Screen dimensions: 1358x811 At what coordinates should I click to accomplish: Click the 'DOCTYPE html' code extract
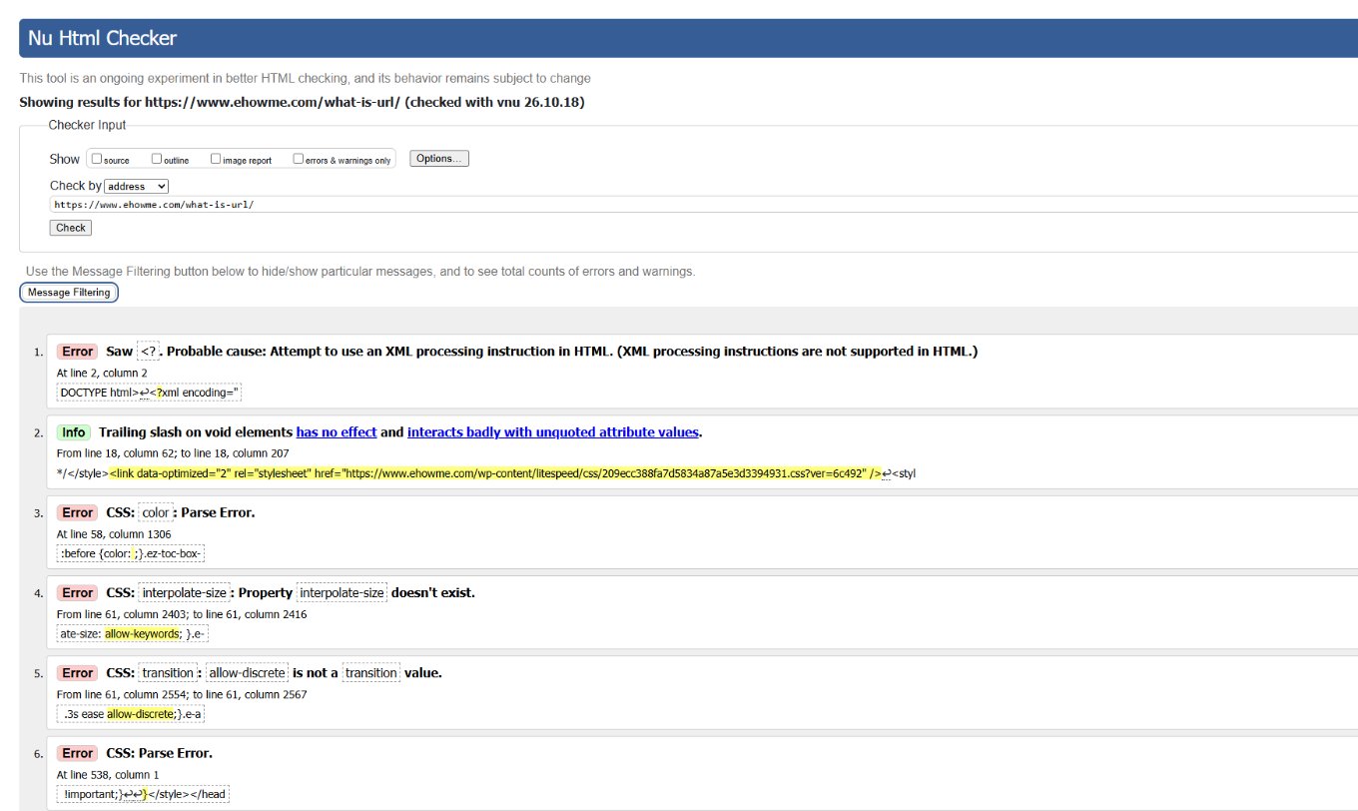149,393
